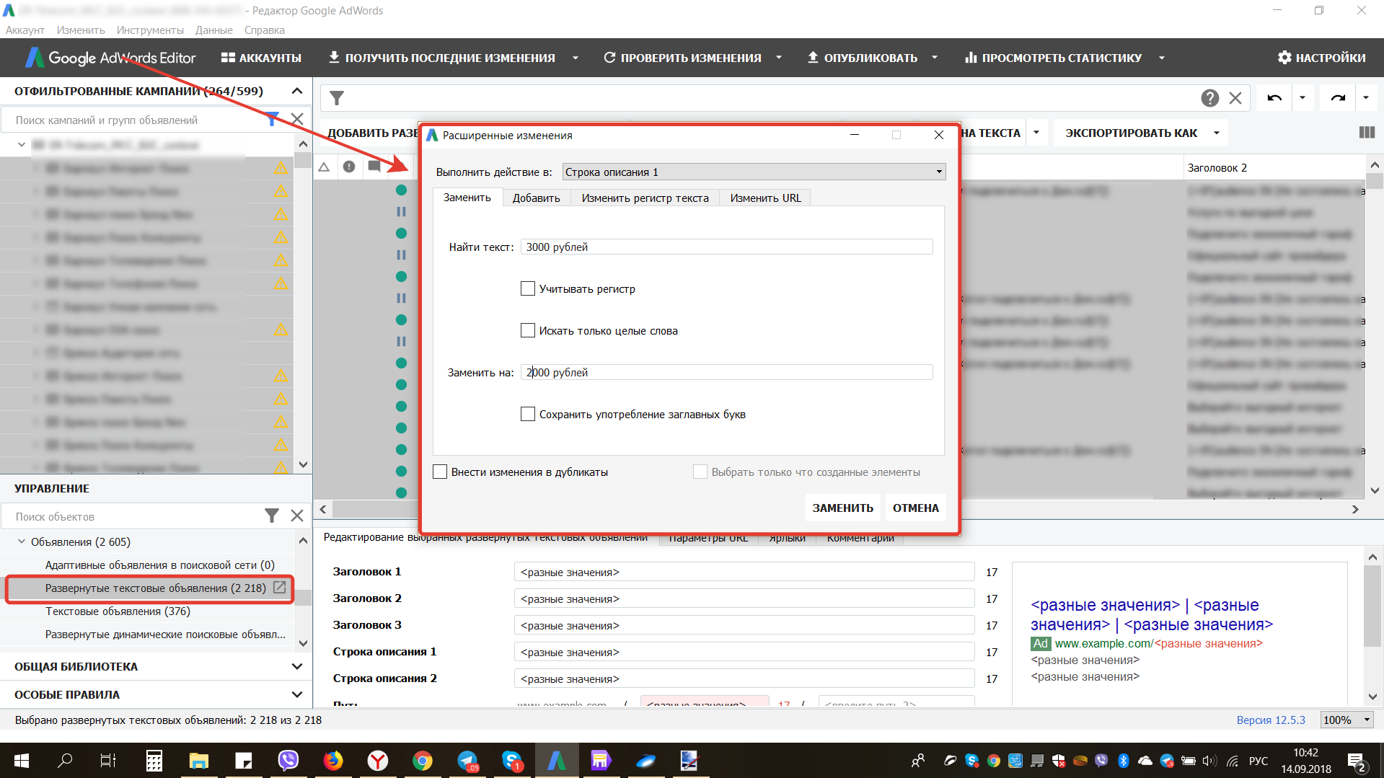
Task: Open dropdown next to ПОЛУЧИТЬ ПОСЛЕДНИЕ ИЗМЕНЕНИЯ
Action: tap(575, 58)
